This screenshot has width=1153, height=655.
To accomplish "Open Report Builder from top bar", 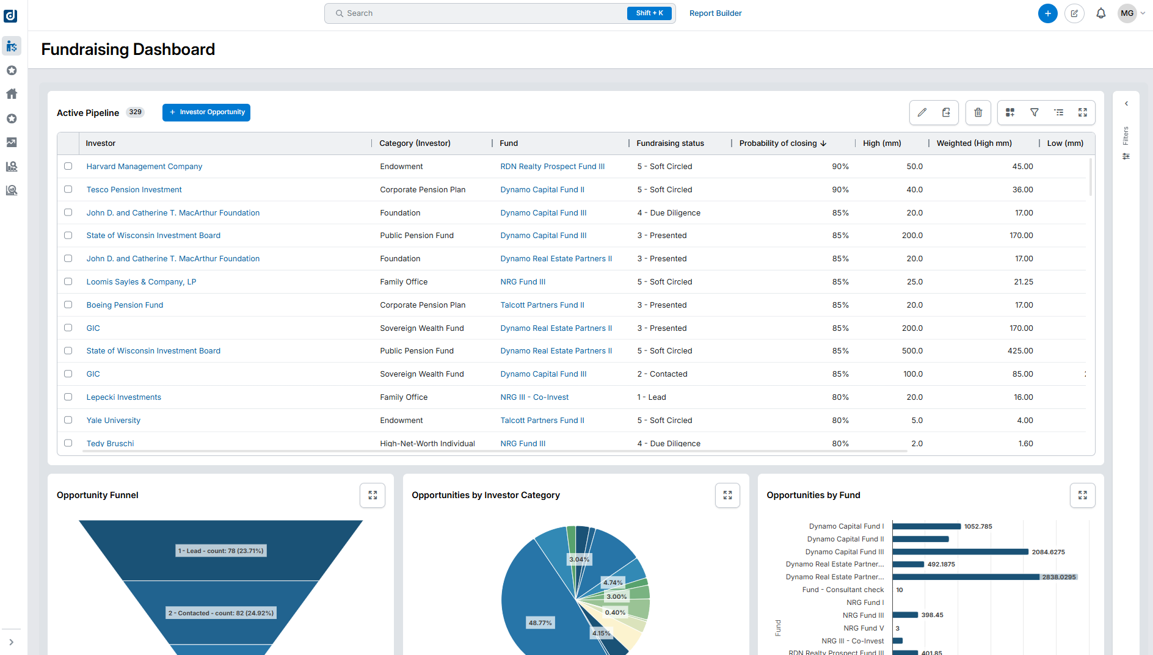I will 715,13.
